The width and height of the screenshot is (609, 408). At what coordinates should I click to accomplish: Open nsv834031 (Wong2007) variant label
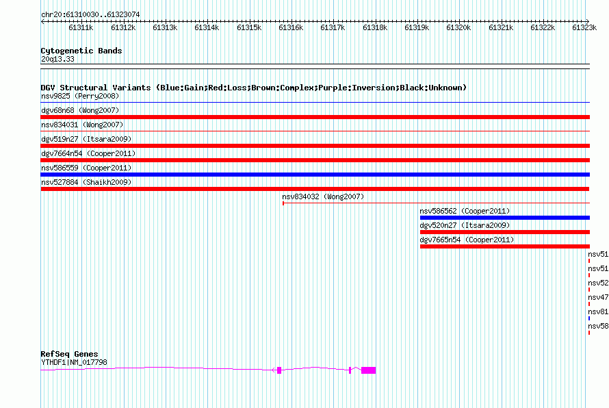(x=82, y=125)
